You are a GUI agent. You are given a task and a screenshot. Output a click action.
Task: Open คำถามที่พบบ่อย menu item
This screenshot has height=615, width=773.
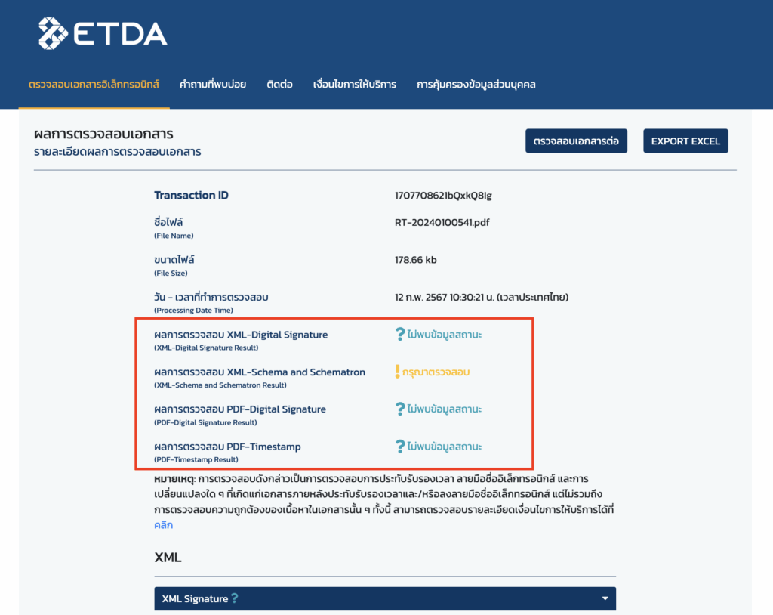(213, 85)
